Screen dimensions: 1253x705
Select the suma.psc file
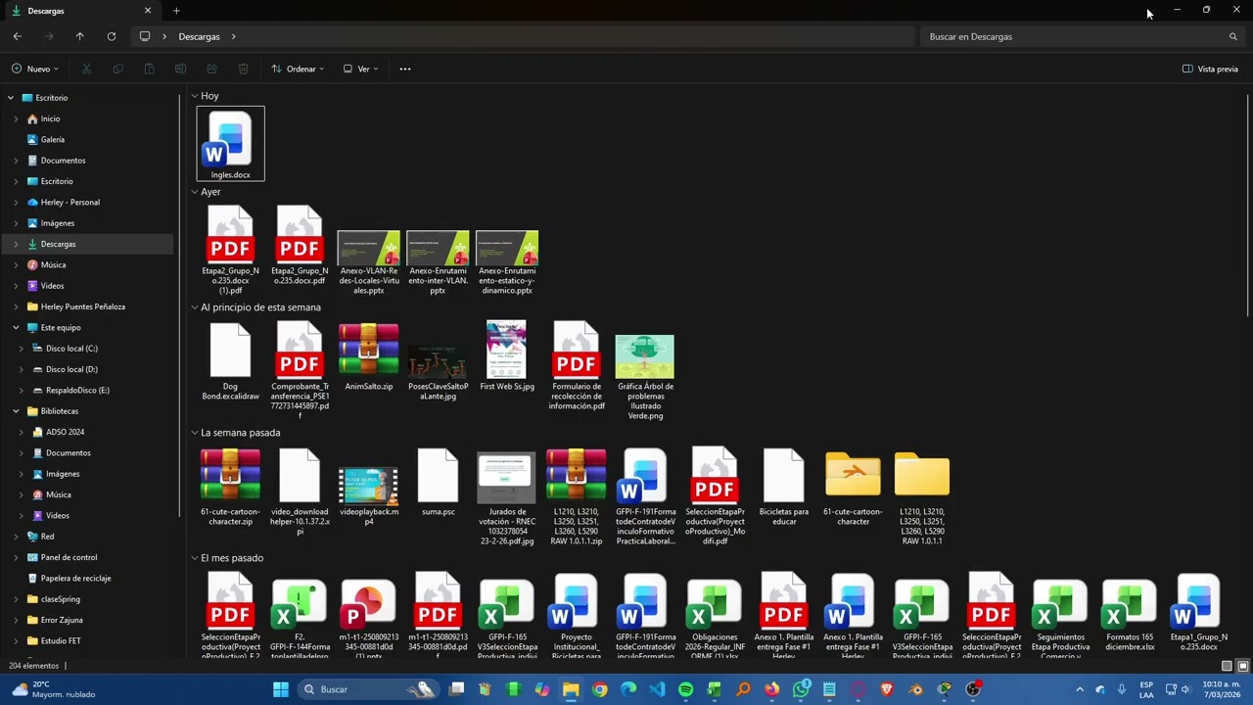(x=438, y=483)
